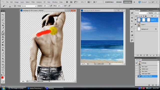Click the Add layer style fx icon

141,55
